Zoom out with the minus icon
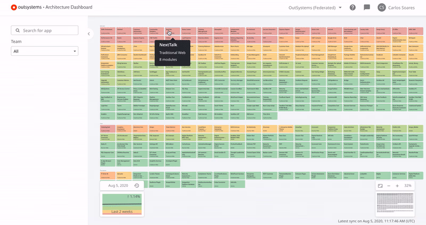The width and height of the screenshot is (426, 225). point(389,186)
